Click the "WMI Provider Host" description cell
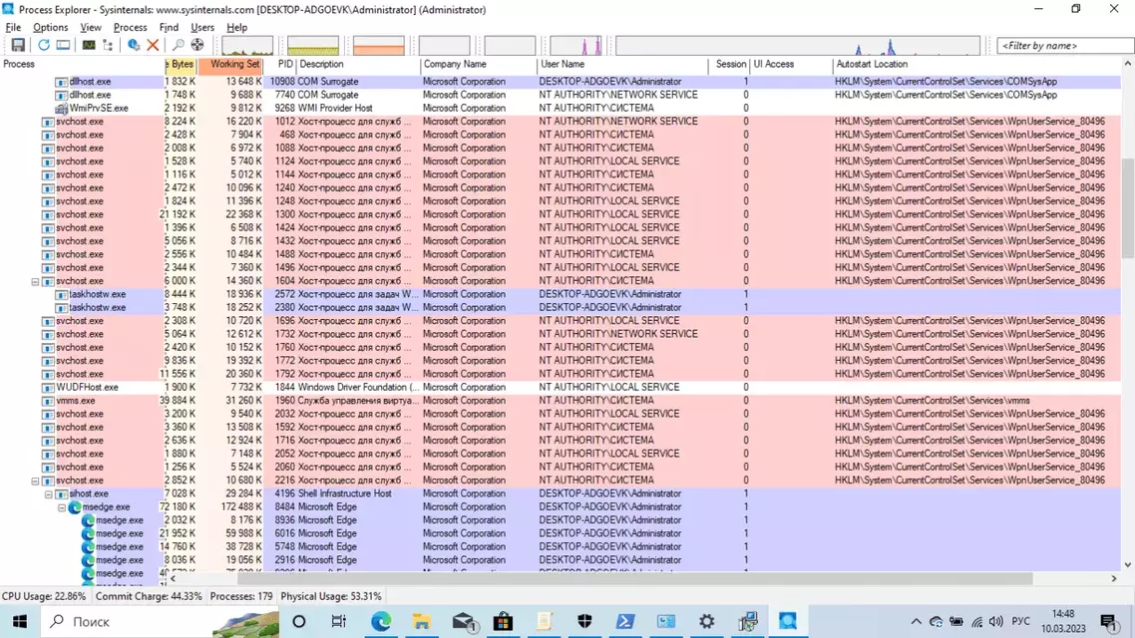Screen dimensions: 1135x638 [x=335, y=109]
